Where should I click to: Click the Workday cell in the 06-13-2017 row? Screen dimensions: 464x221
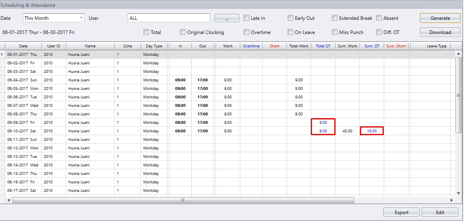[154, 157]
